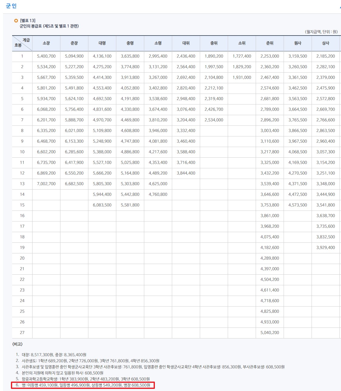Click the 2,534,000 cell in 중위 column
Viewport: 341px width, 391px height.
click(214, 120)
